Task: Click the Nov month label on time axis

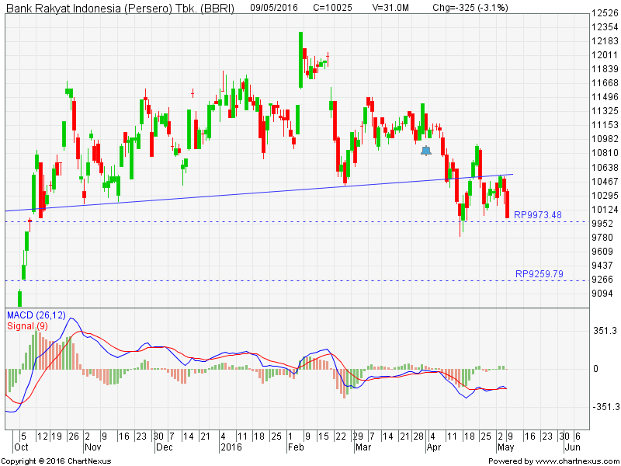Action: [93, 447]
